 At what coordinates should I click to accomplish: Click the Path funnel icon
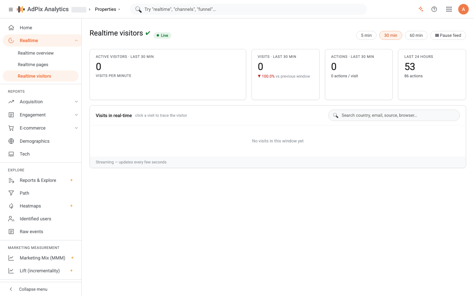(x=11, y=193)
